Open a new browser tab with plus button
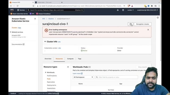Screen dimensions: 170x95 [62, 2]
